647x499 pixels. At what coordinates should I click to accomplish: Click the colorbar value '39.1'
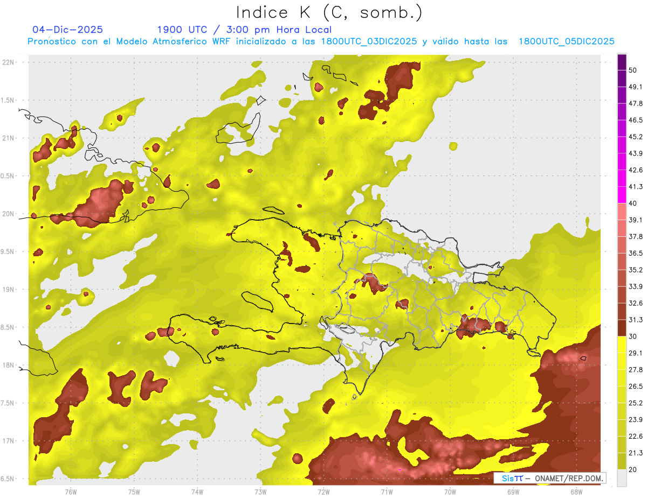[636, 220]
